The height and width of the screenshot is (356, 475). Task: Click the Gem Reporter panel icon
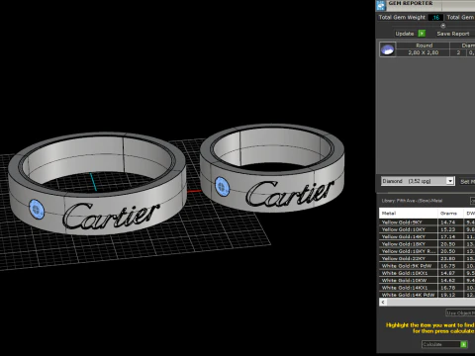381,5
